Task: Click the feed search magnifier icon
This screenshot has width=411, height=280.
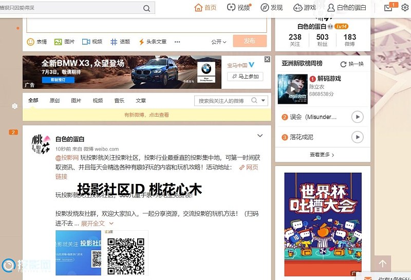Action: point(254,100)
